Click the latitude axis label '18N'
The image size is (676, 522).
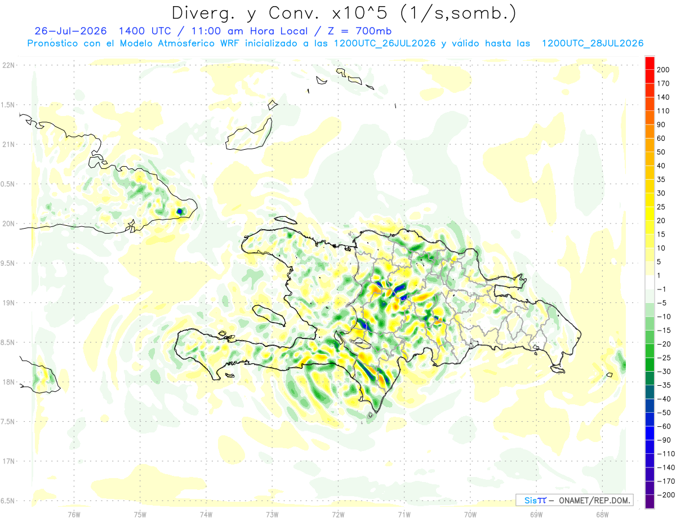[8, 382]
